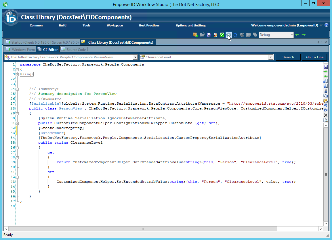Click the Search button
Viewport: 332px width, 240px height.
click(x=288, y=57)
